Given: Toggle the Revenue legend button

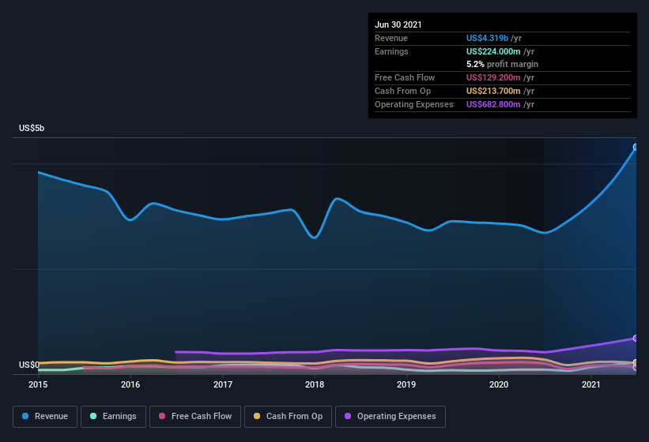Looking at the screenshot, I should click(x=45, y=417).
